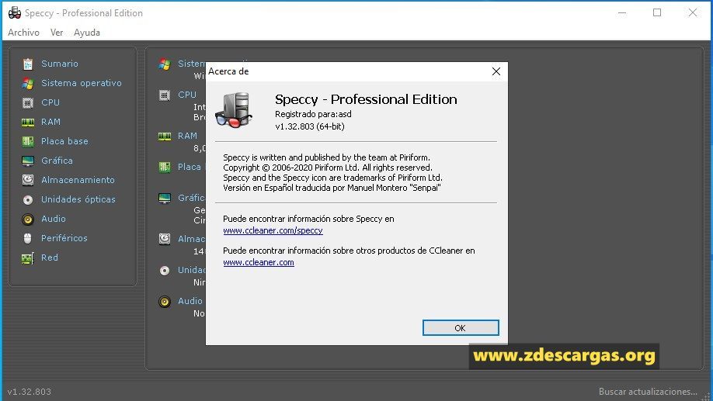713x401 pixels.
Task: Click the Unidades ópticas disc icon in sidebar
Action: (x=28, y=200)
